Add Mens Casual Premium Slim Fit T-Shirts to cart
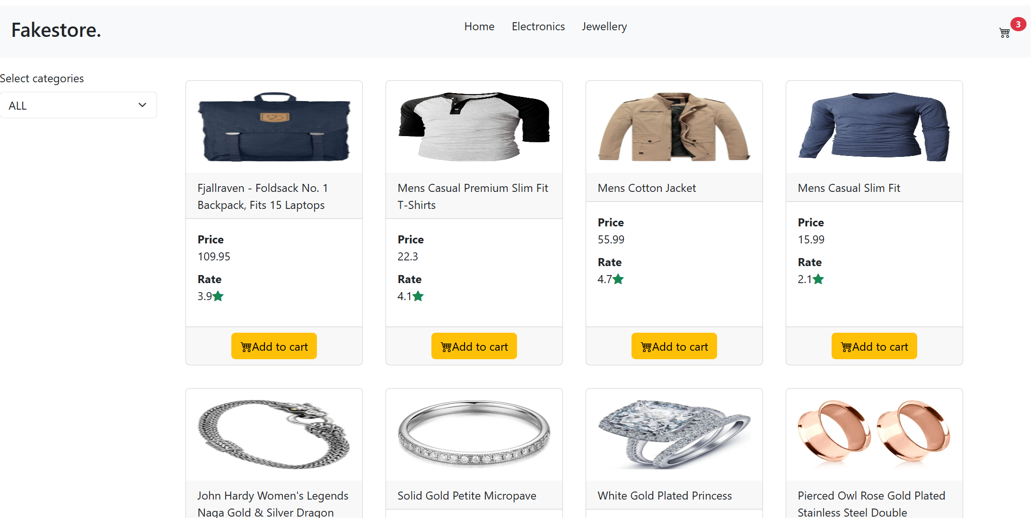1035x518 pixels. coord(474,346)
